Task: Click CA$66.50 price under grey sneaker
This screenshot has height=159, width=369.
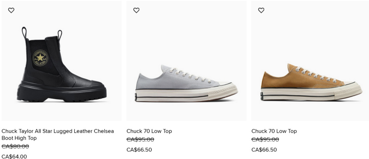Action: (x=139, y=150)
